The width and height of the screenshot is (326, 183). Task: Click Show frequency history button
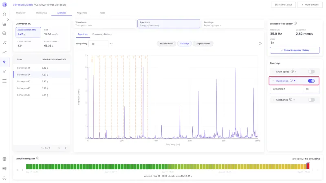click(x=295, y=50)
